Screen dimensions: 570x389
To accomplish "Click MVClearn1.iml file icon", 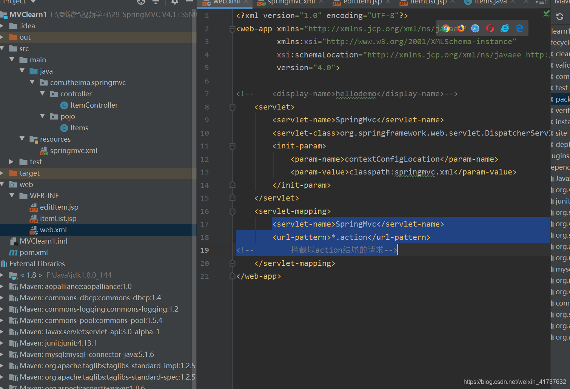I will (x=13, y=241).
